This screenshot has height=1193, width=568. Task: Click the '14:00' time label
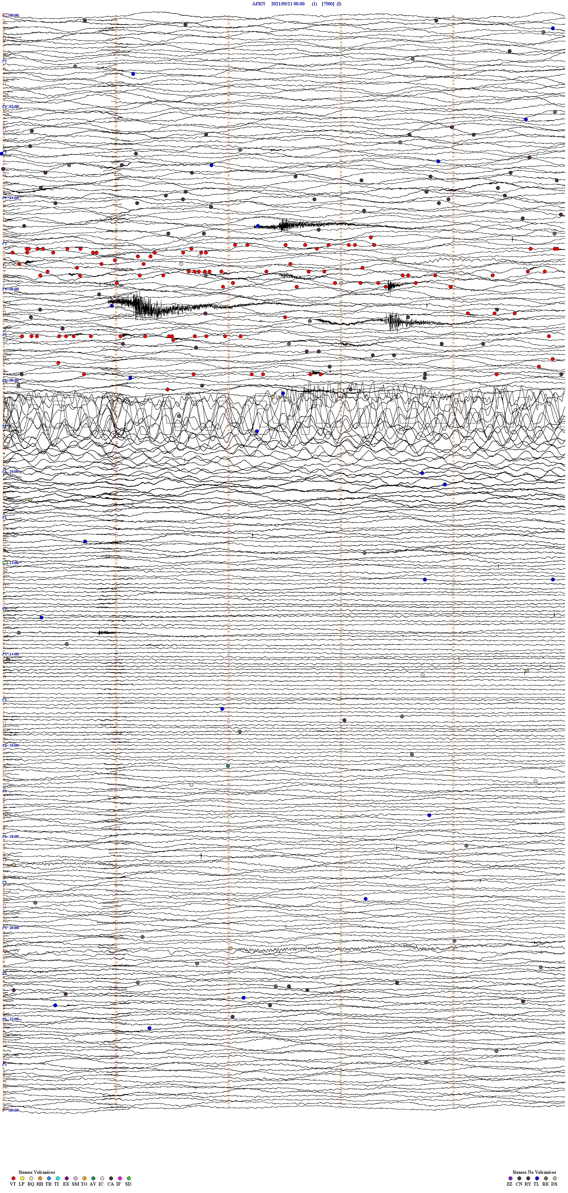14,654
